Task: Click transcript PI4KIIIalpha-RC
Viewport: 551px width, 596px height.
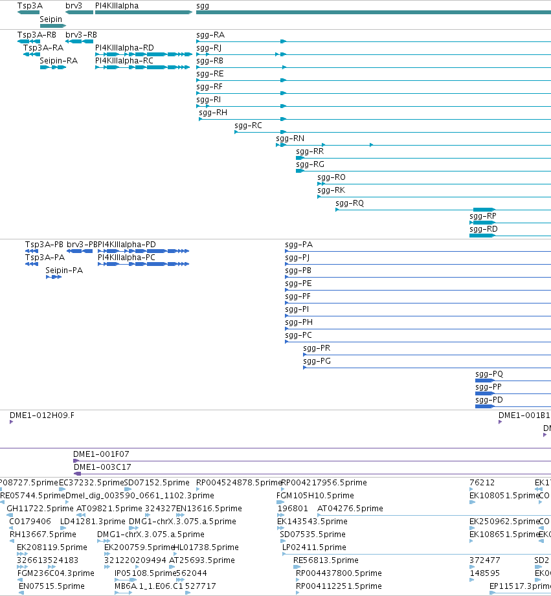Action: click(x=124, y=61)
